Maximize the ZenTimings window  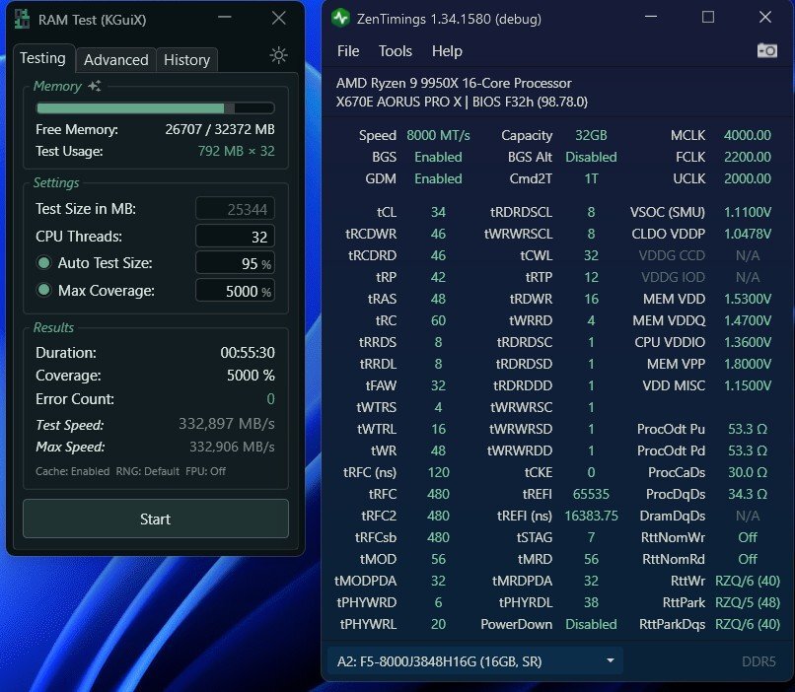point(708,17)
